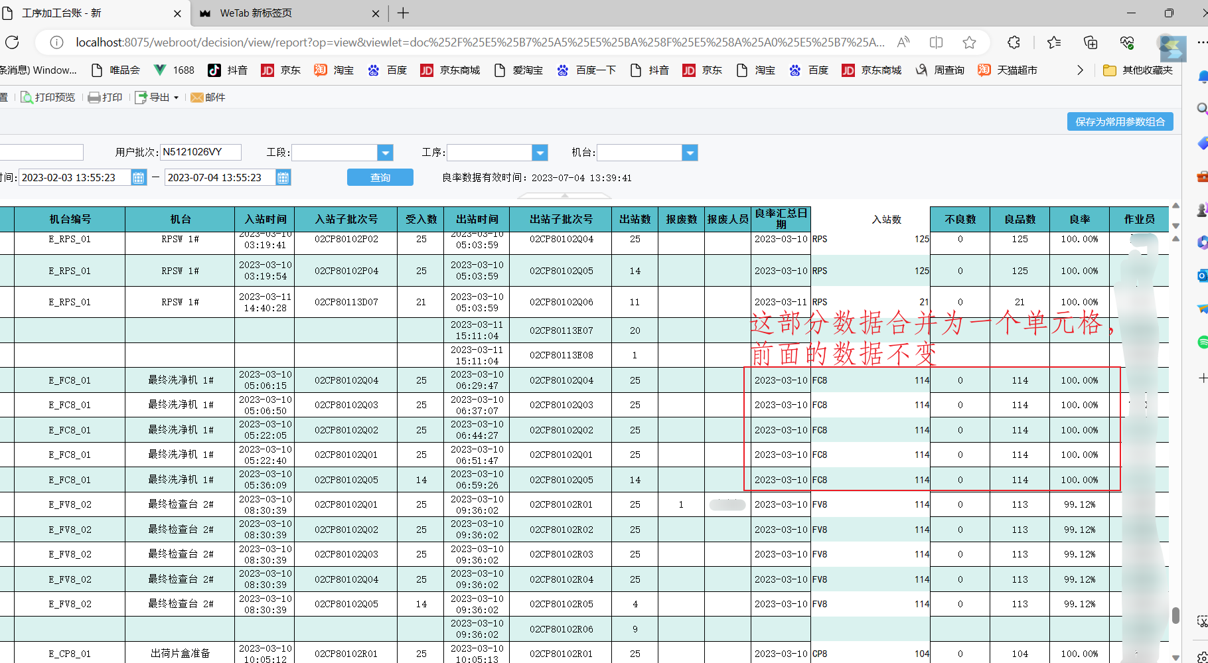
Task: Open start date calendar picker icon
Action: 138,178
